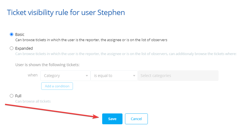Click the "Can browse all tickets" description
The height and width of the screenshot is (134, 250).
(33, 101)
